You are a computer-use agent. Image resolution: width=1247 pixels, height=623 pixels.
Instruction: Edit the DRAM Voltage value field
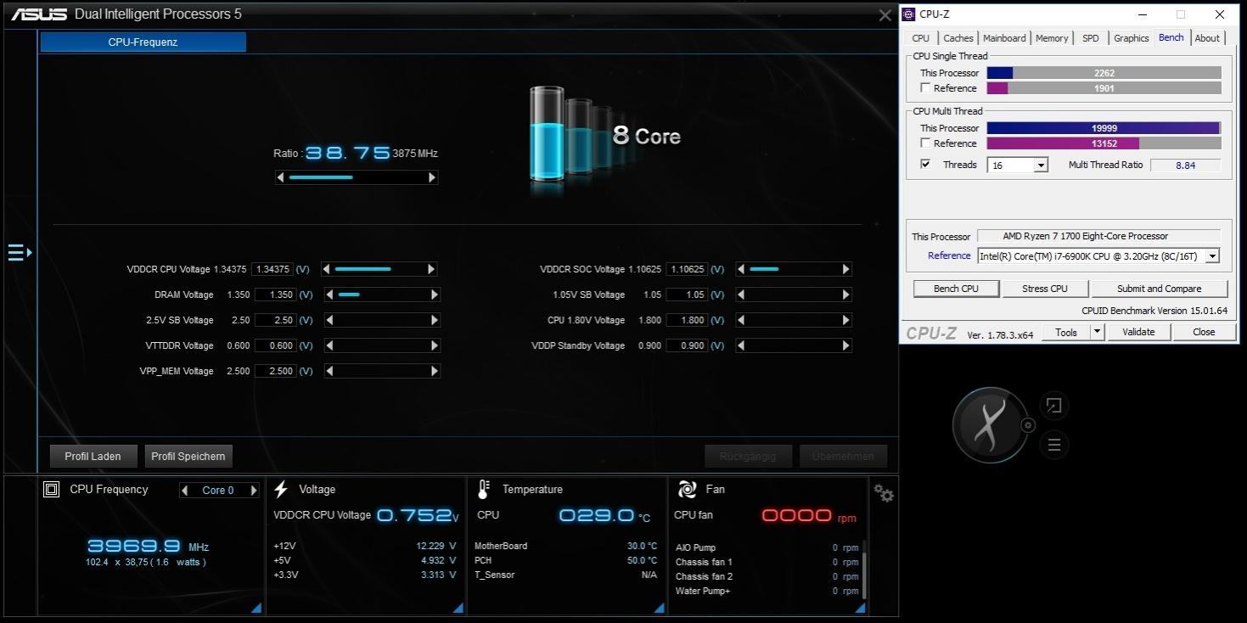click(274, 295)
